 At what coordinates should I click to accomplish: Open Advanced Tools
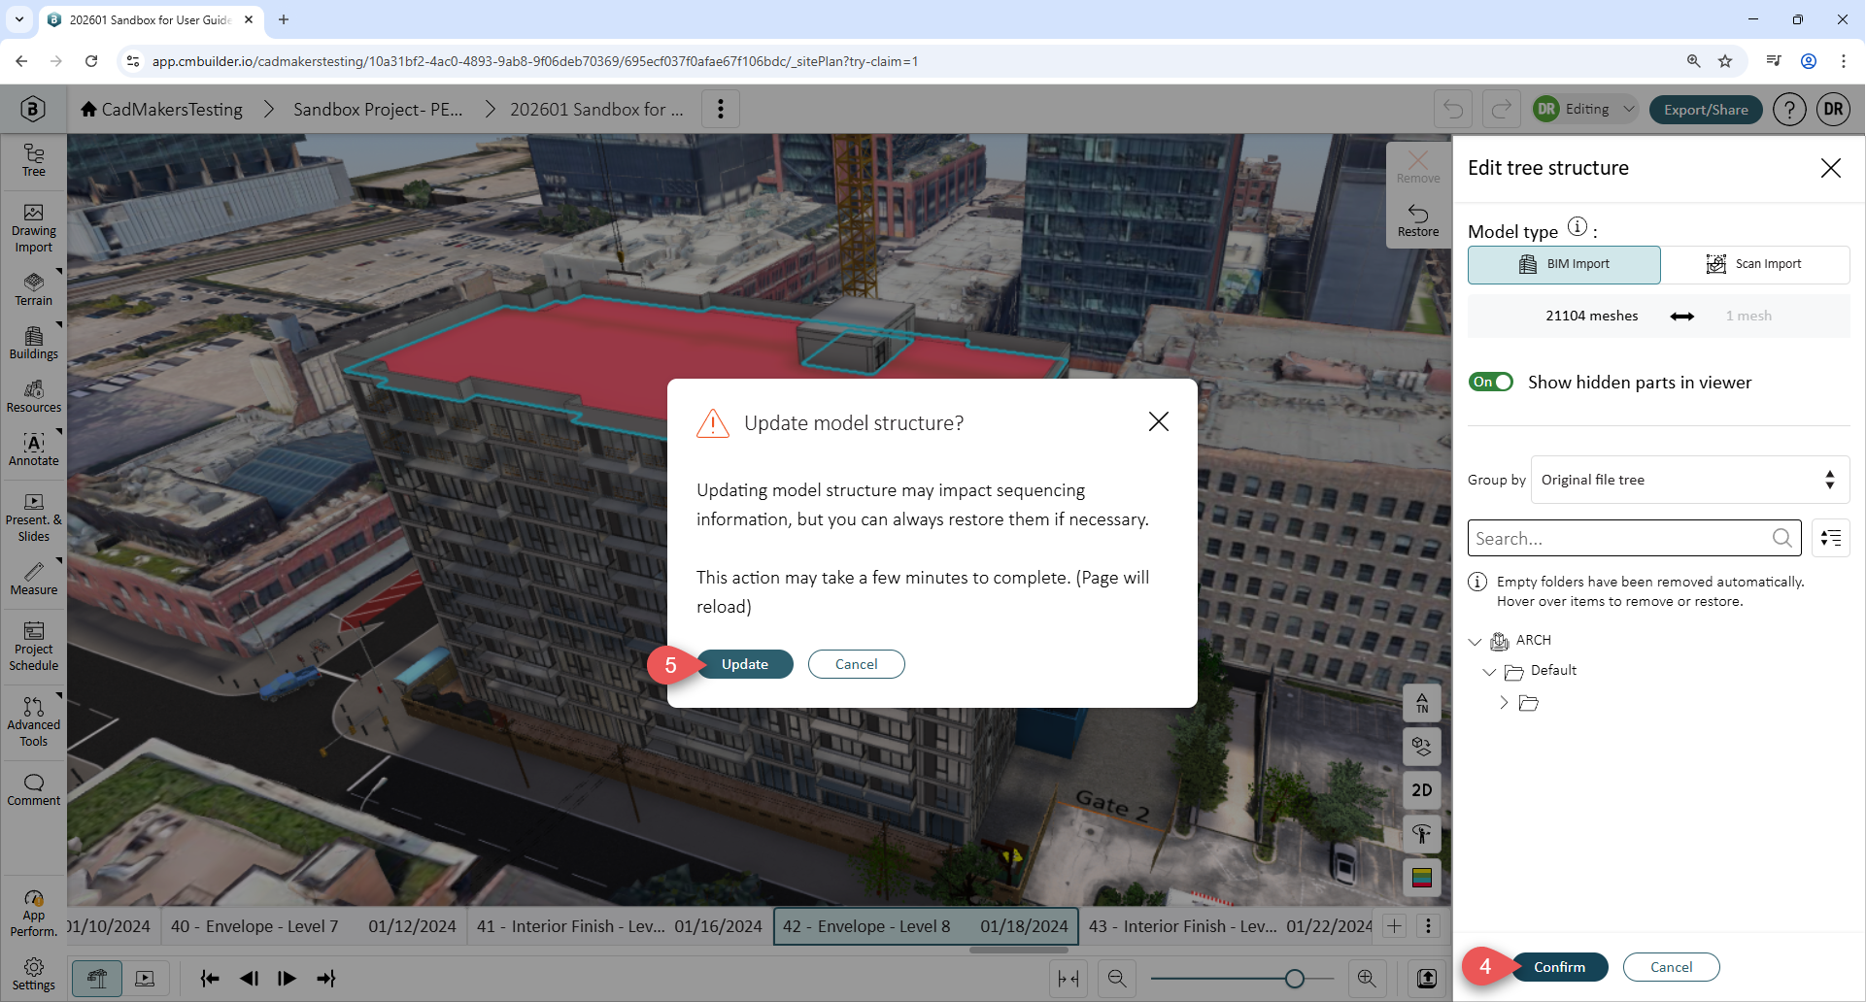[34, 721]
